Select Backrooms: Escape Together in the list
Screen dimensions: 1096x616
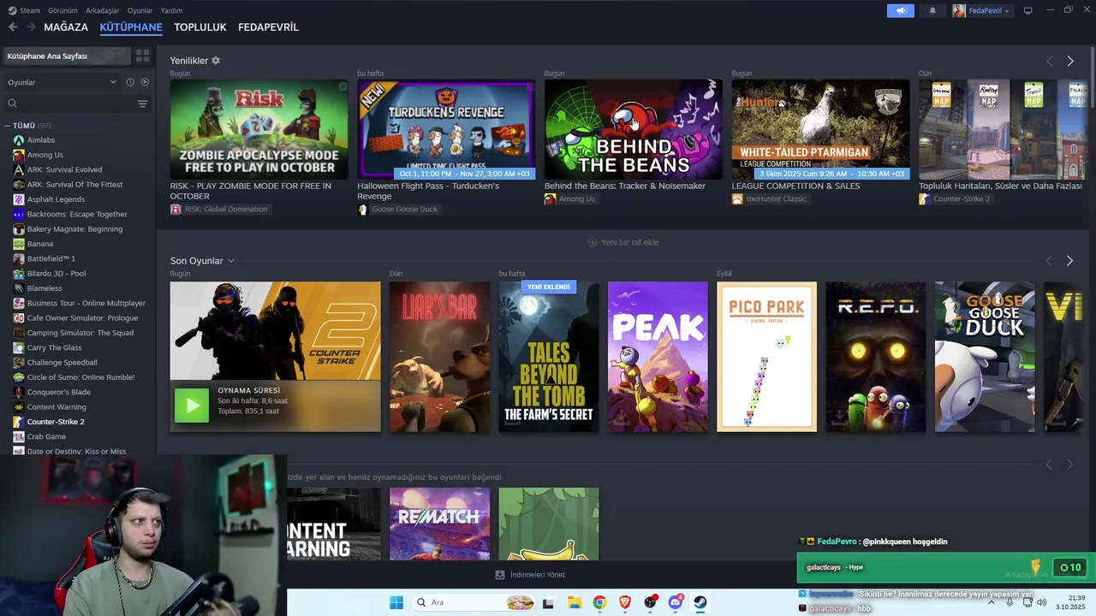(77, 214)
